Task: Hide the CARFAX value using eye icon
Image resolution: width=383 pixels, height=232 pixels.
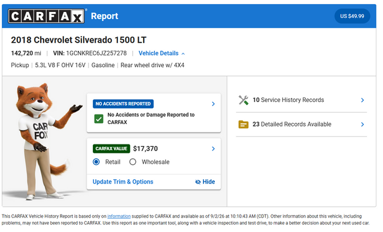Action: coord(205,182)
